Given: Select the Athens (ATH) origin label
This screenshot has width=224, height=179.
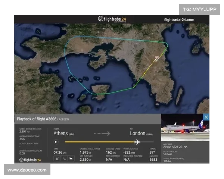Looking at the screenshot, I should coord(64,134).
